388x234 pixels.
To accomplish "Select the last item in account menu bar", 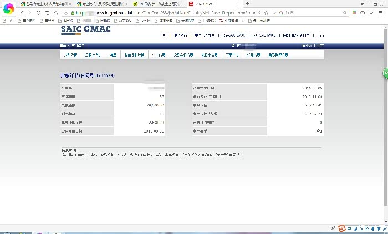I will coord(278,55).
